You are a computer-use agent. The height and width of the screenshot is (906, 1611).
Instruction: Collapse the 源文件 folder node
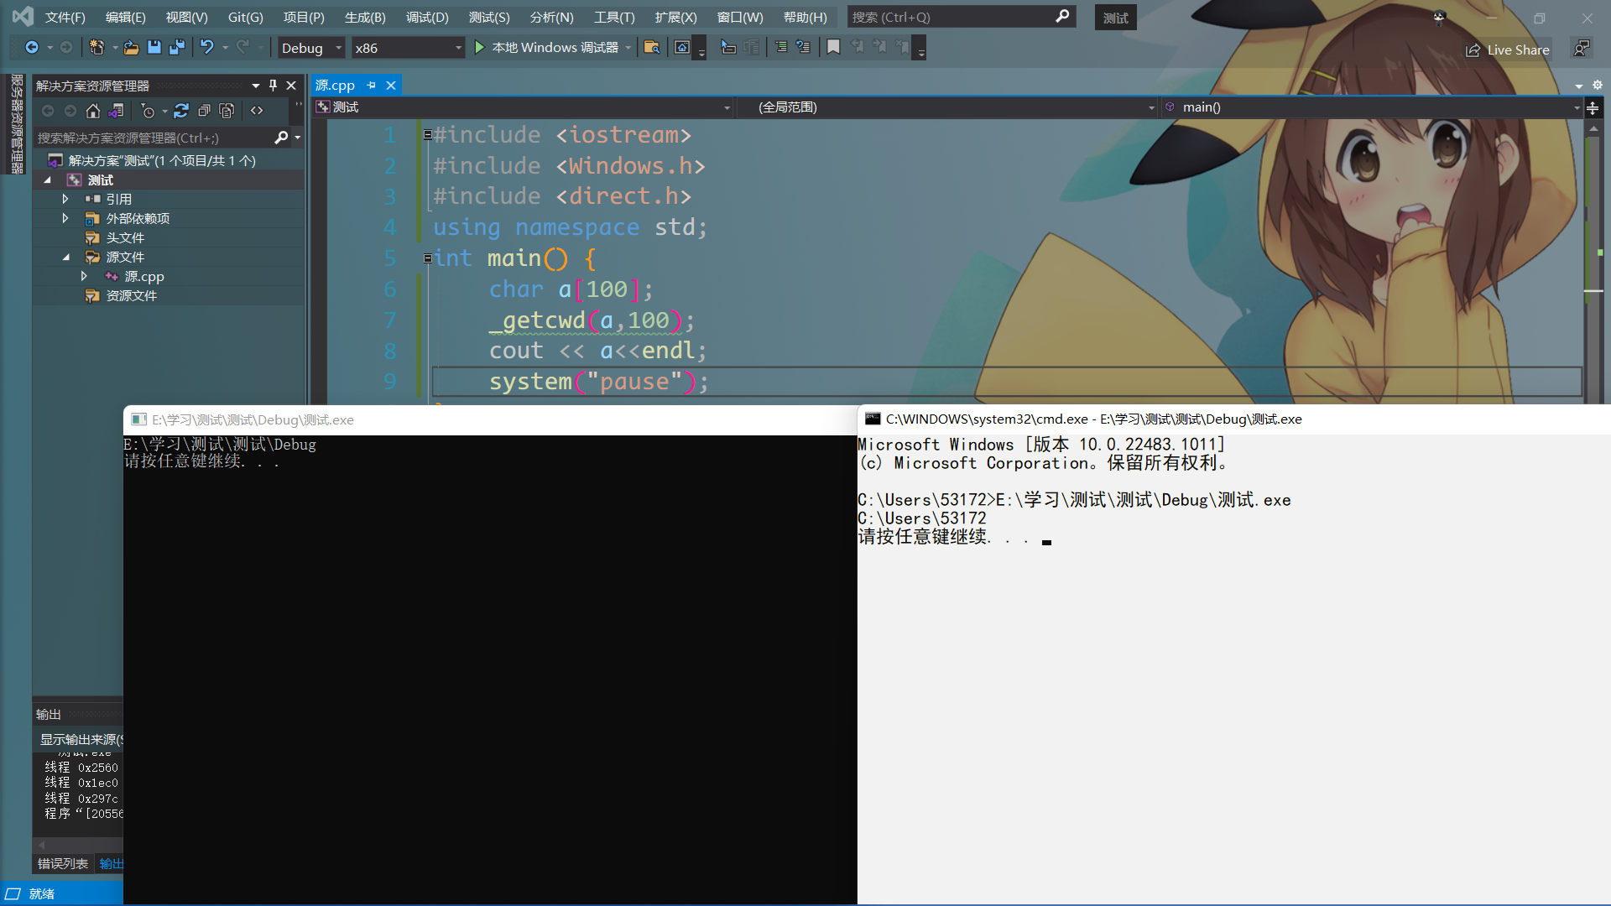67,257
